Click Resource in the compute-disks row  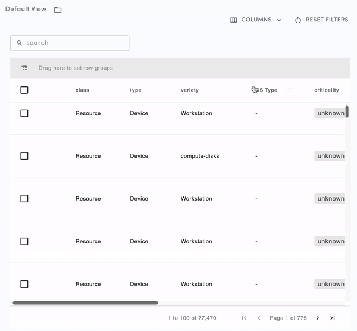point(88,156)
